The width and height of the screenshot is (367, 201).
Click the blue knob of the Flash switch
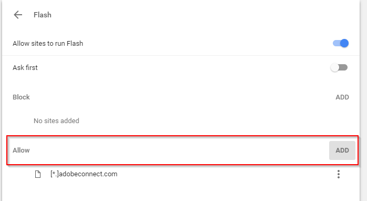pyautogui.click(x=344, y=43)
